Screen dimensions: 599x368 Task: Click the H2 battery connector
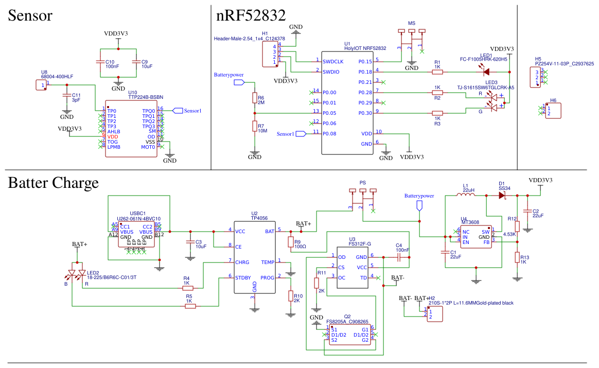(x=435, y=314)
